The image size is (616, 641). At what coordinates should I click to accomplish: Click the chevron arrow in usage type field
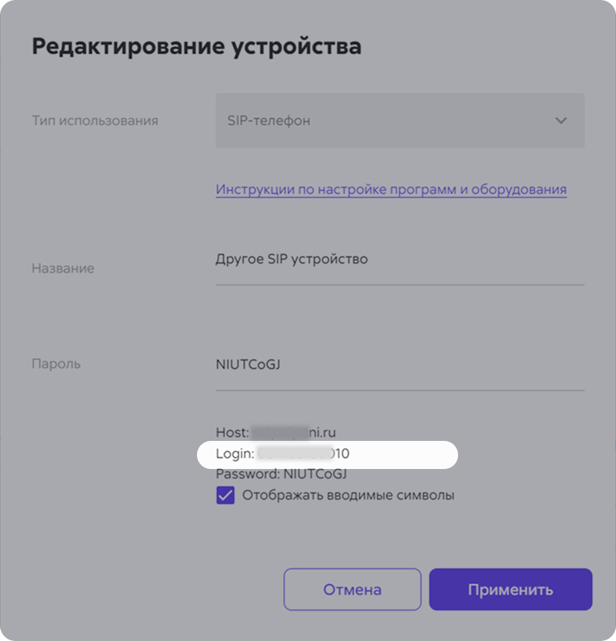[x=560, y=120]
